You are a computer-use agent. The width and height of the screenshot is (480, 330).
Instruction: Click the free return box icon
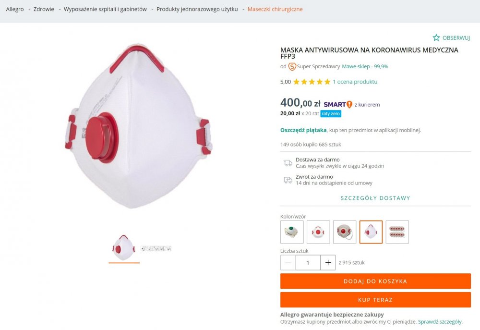(288, 180)
